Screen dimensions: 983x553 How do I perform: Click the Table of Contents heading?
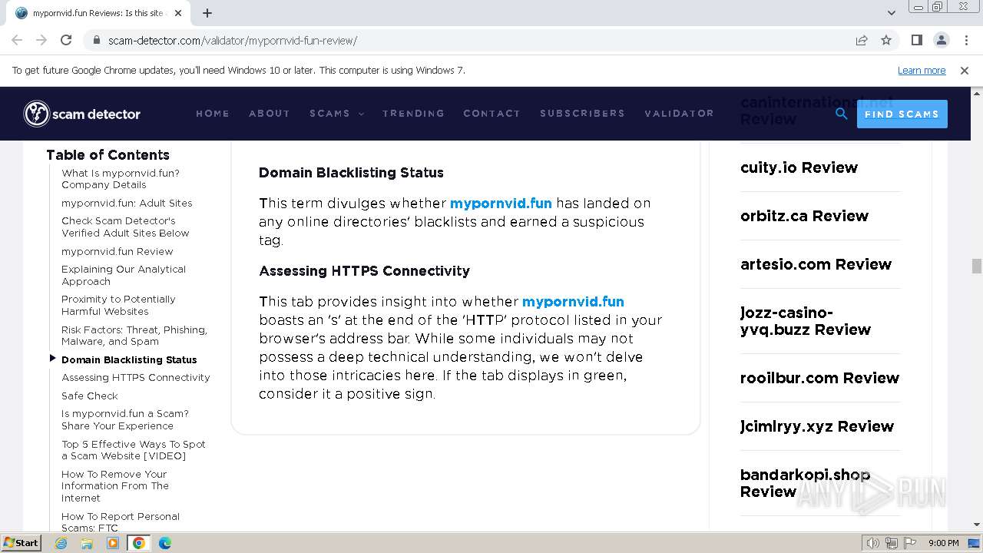click(x=108, y=155)
